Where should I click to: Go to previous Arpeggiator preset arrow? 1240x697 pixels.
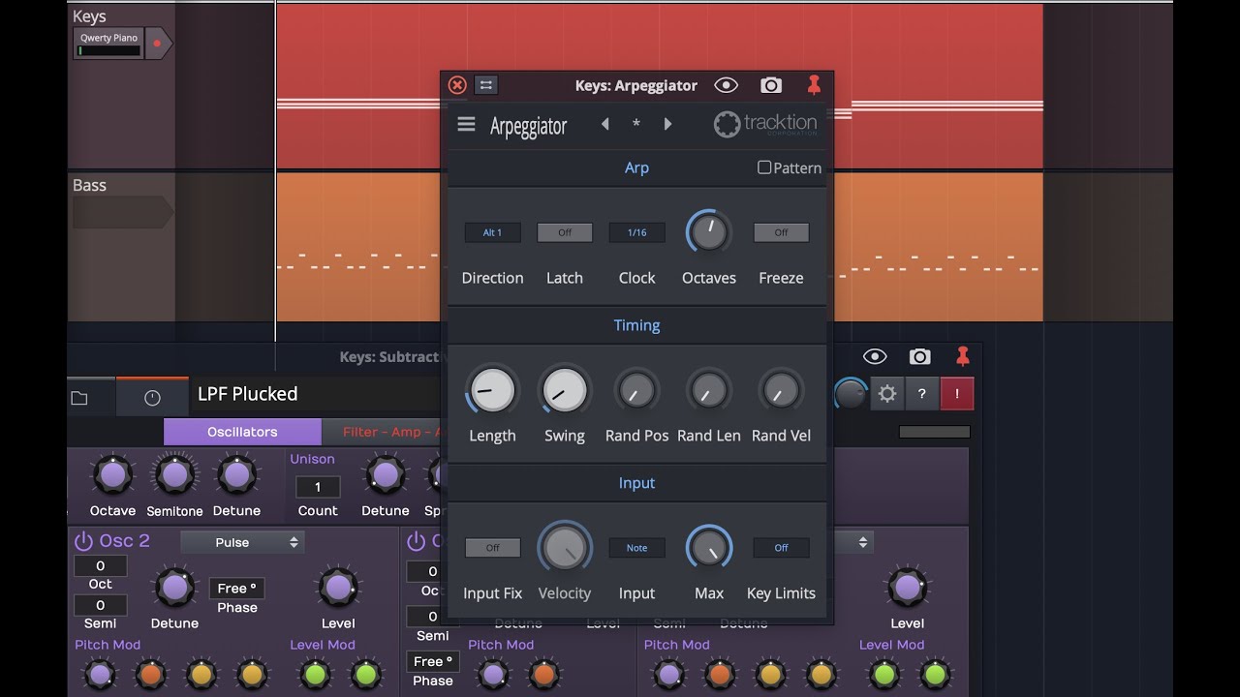coord(605,124)
